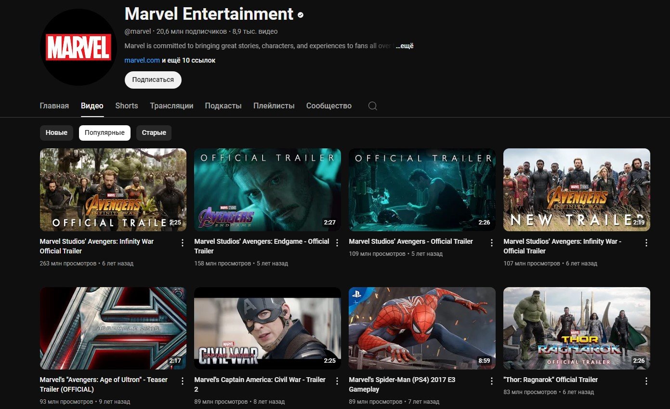Click '83 млн просмотров' view count
670x409 pixels.
(x=530, y=392)
